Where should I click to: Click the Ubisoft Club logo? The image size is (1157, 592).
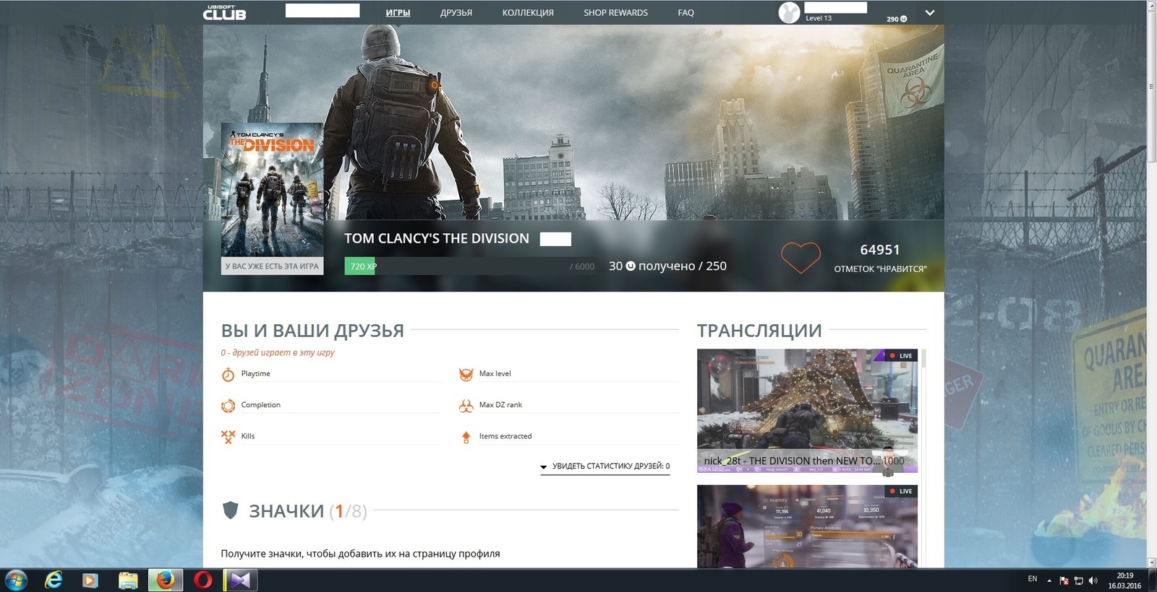coord(224,13)
